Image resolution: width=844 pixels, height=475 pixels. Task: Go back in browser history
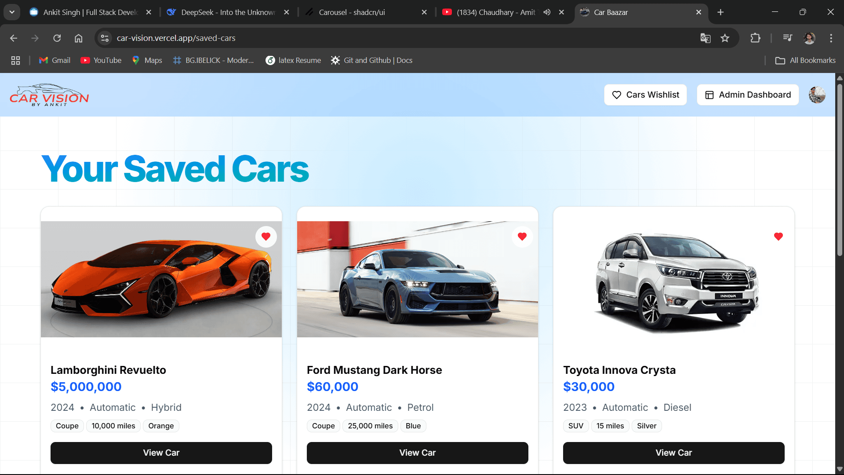(x=14, y=38)
